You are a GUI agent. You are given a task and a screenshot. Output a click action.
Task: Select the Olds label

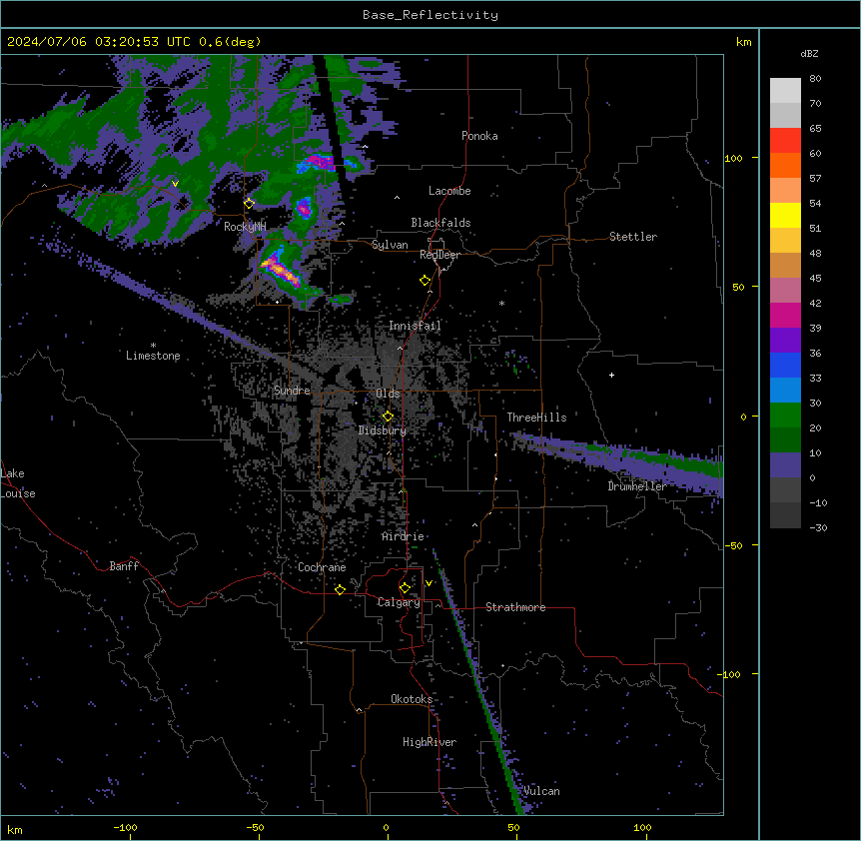tap(388, 394)
